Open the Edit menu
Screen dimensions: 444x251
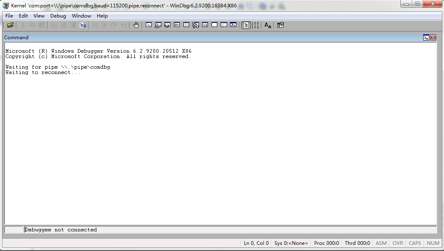click(x=23, y=16)
